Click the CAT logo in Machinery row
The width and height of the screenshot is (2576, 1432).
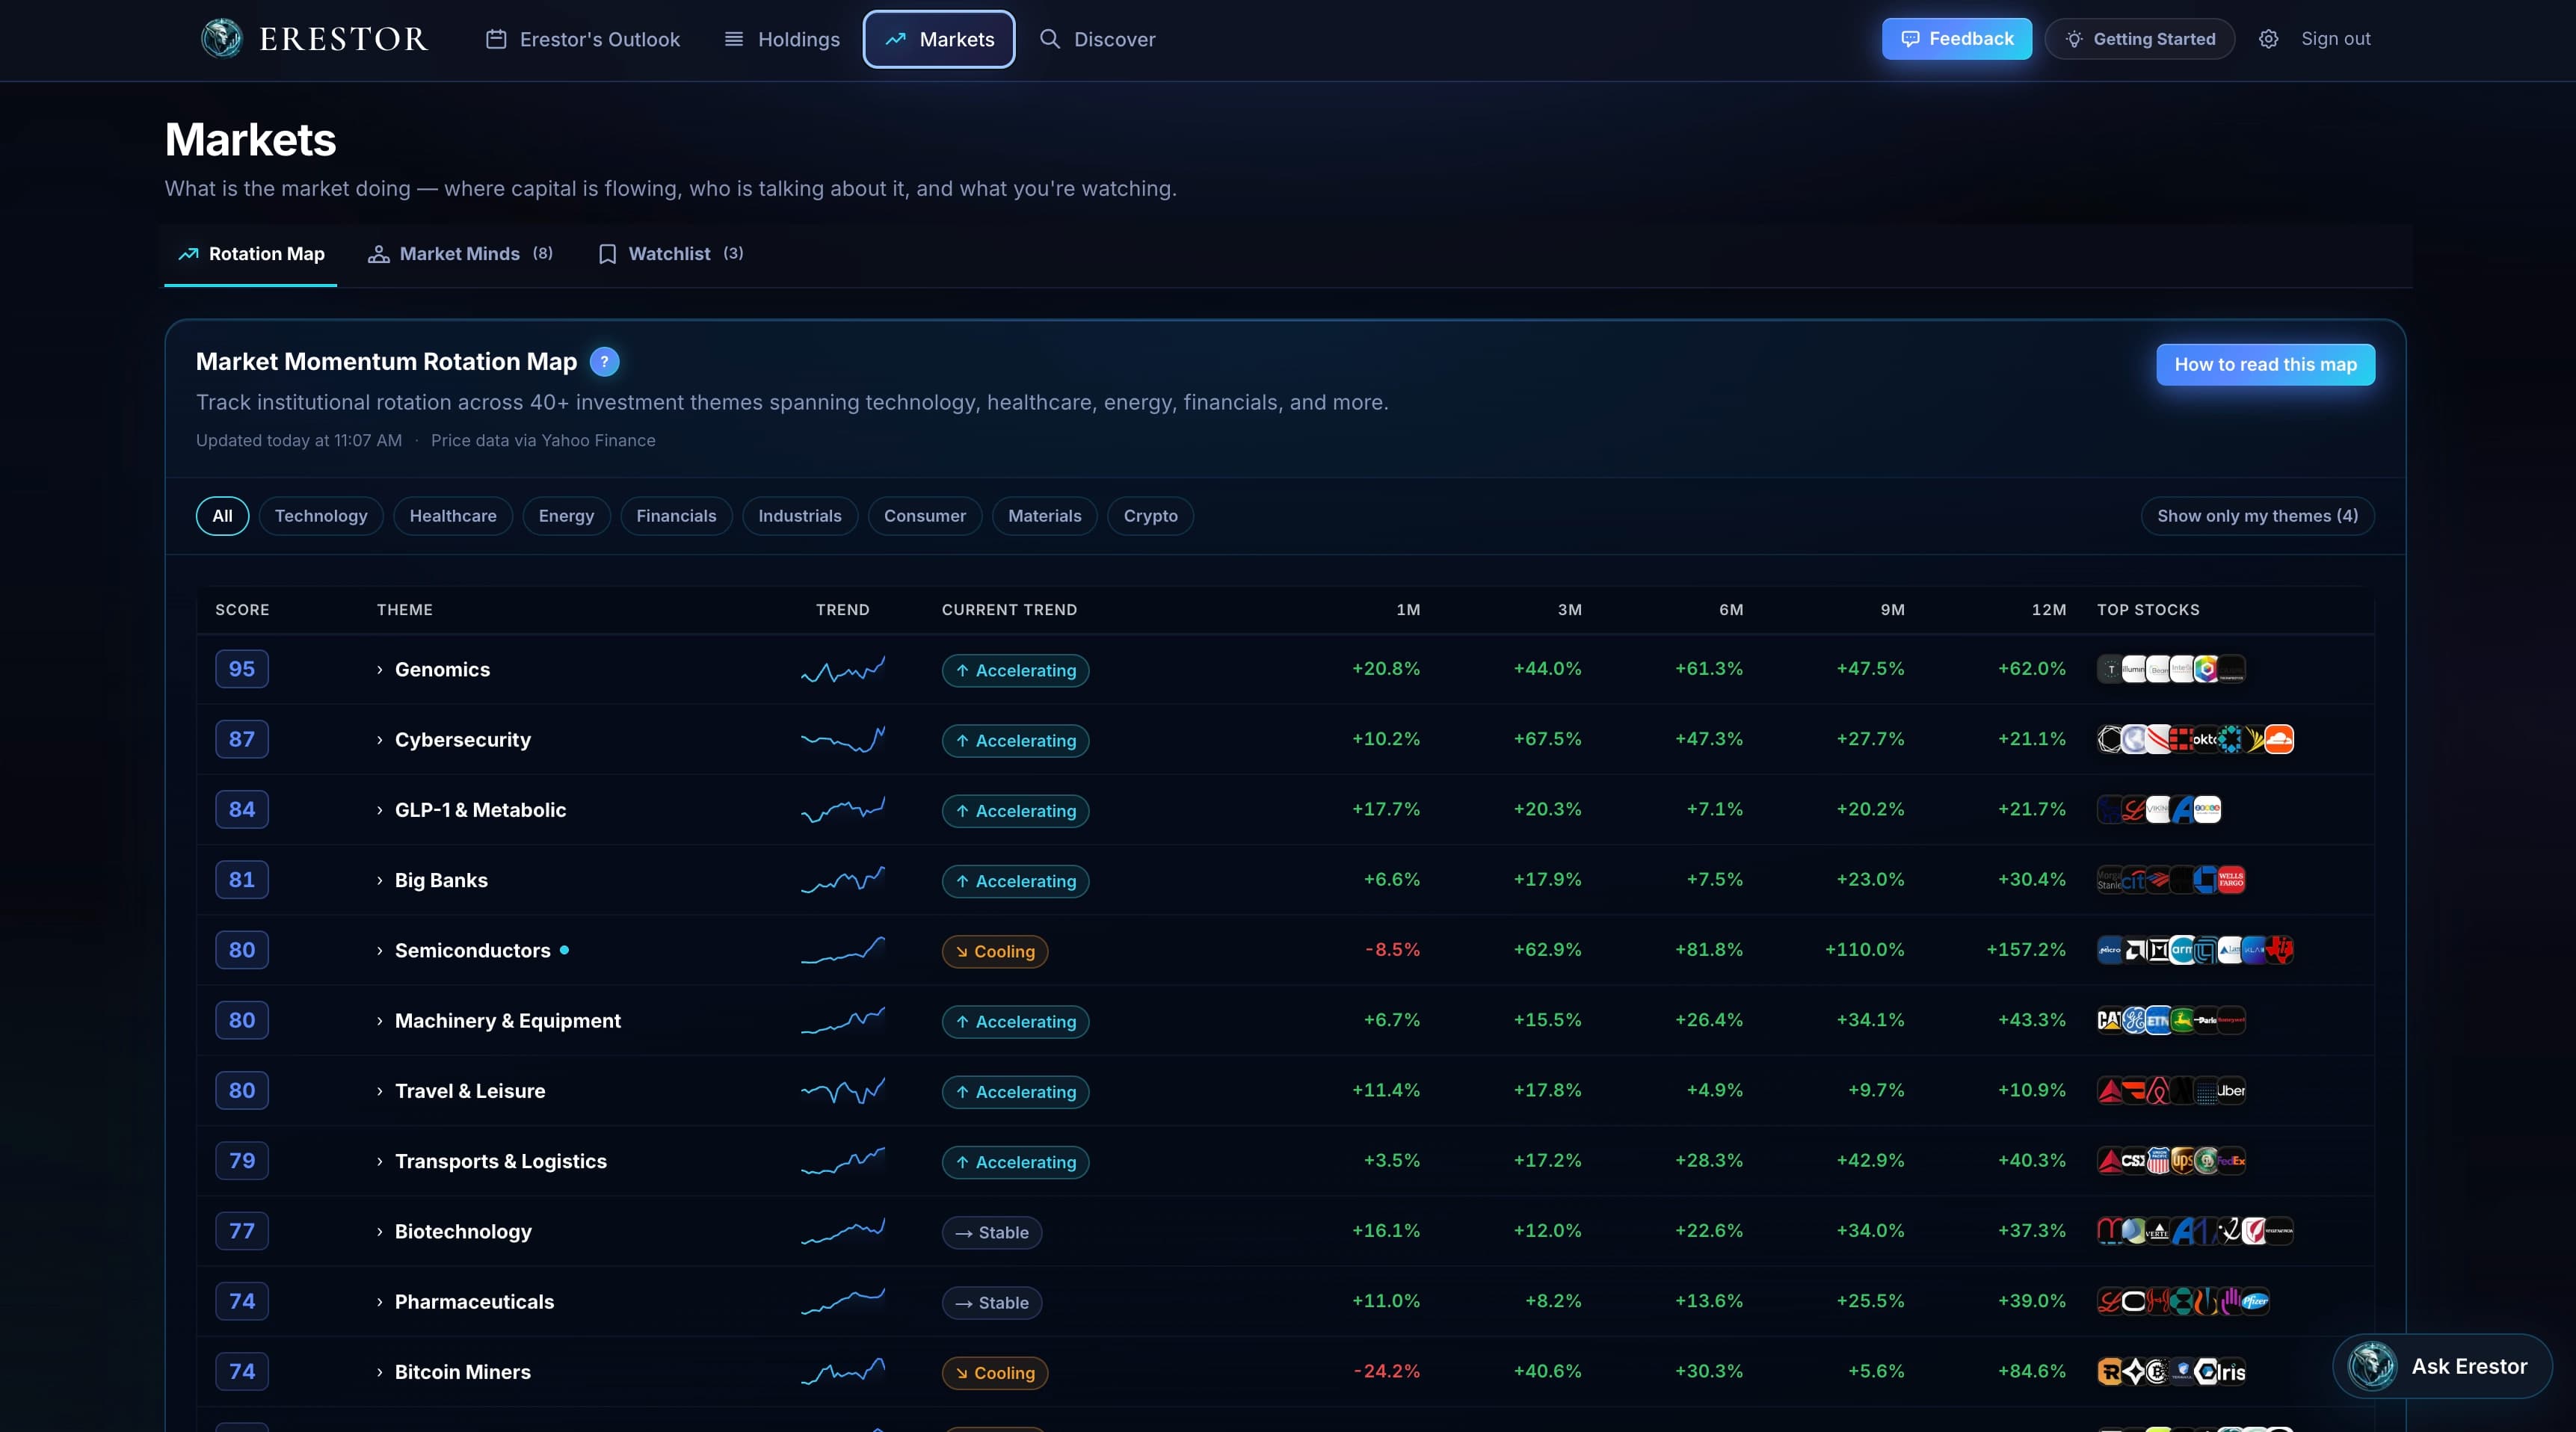pos(2110,1020)
